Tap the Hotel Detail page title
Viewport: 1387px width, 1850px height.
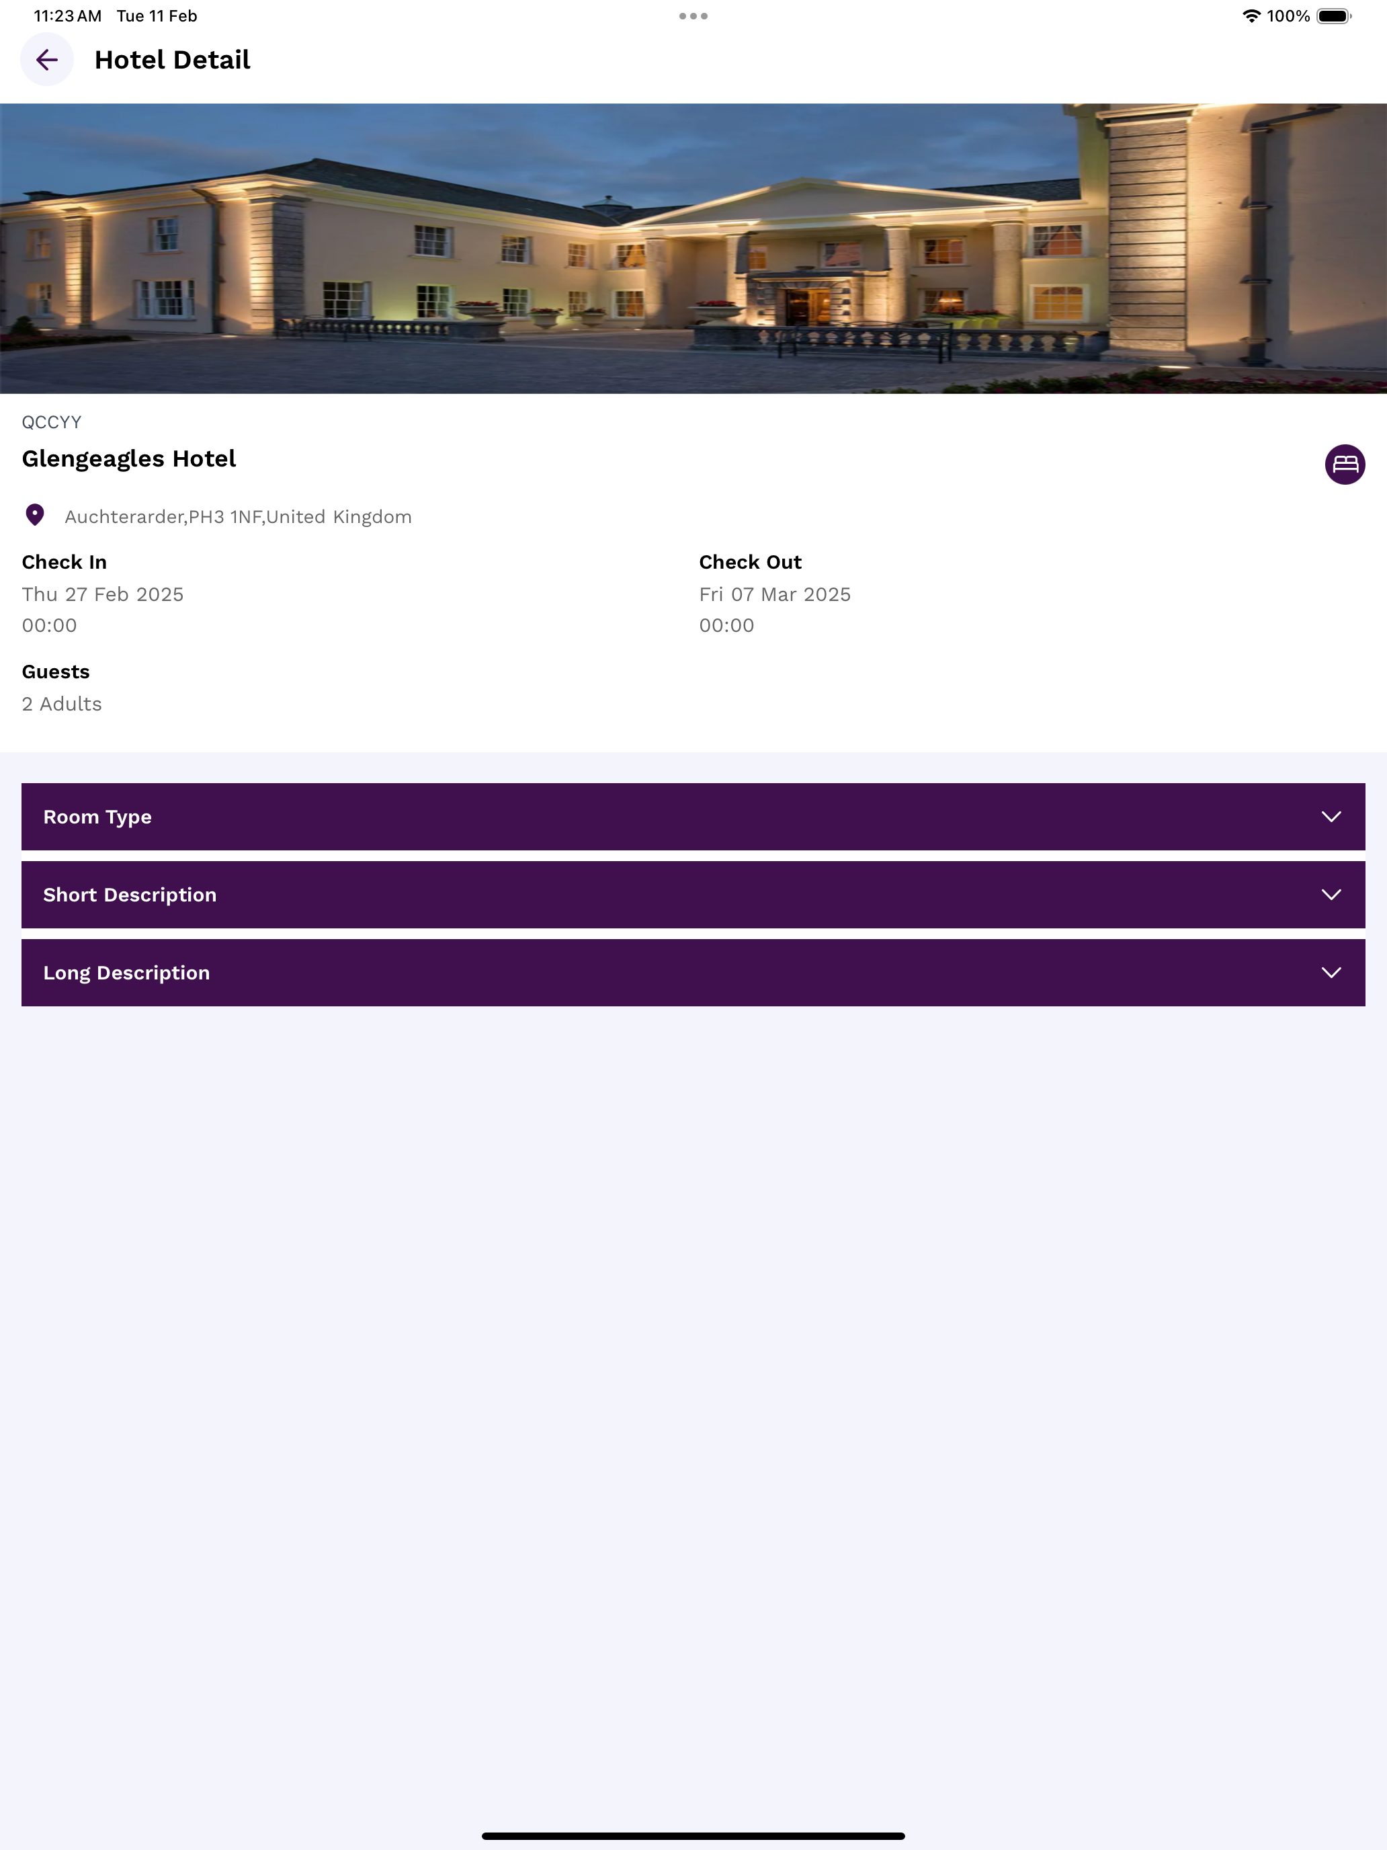172,59
